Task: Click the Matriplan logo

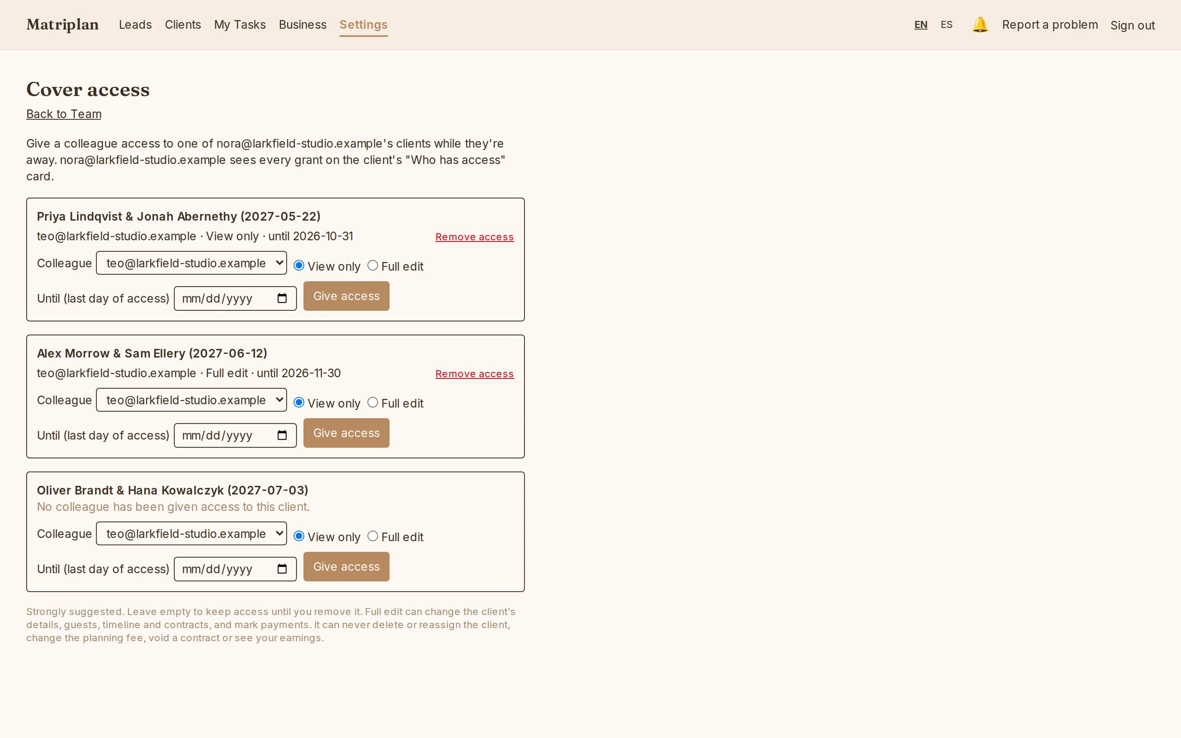Action: coord(62,25)
